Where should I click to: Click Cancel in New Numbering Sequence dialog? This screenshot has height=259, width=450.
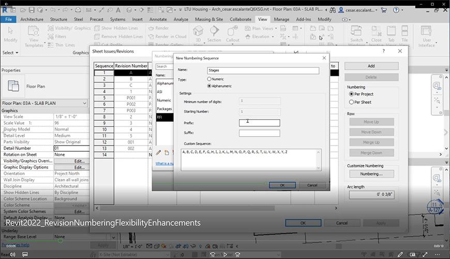point(312,185)
